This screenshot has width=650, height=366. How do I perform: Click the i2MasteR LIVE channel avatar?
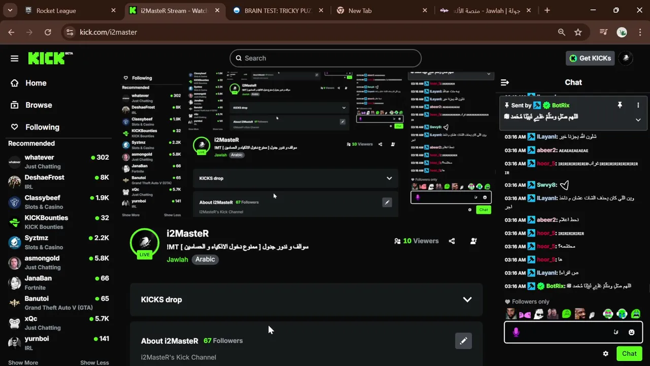(145, 242)
